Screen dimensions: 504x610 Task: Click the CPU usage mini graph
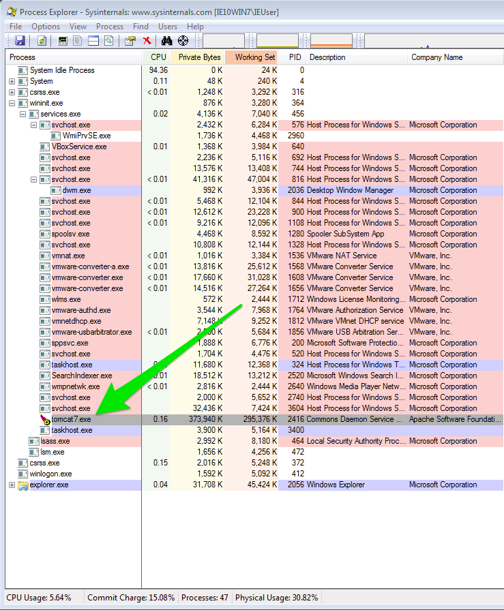point(224,41)
